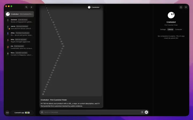
Task: Click Jarvis's avatar icon
Action: pos(8,27)
